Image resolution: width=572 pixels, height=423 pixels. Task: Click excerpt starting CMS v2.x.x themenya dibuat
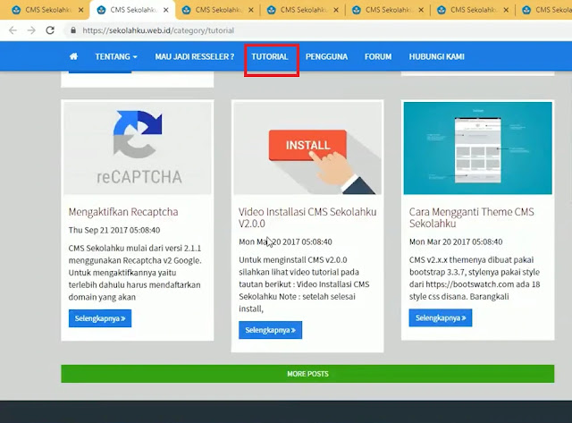tap(475, 278)
